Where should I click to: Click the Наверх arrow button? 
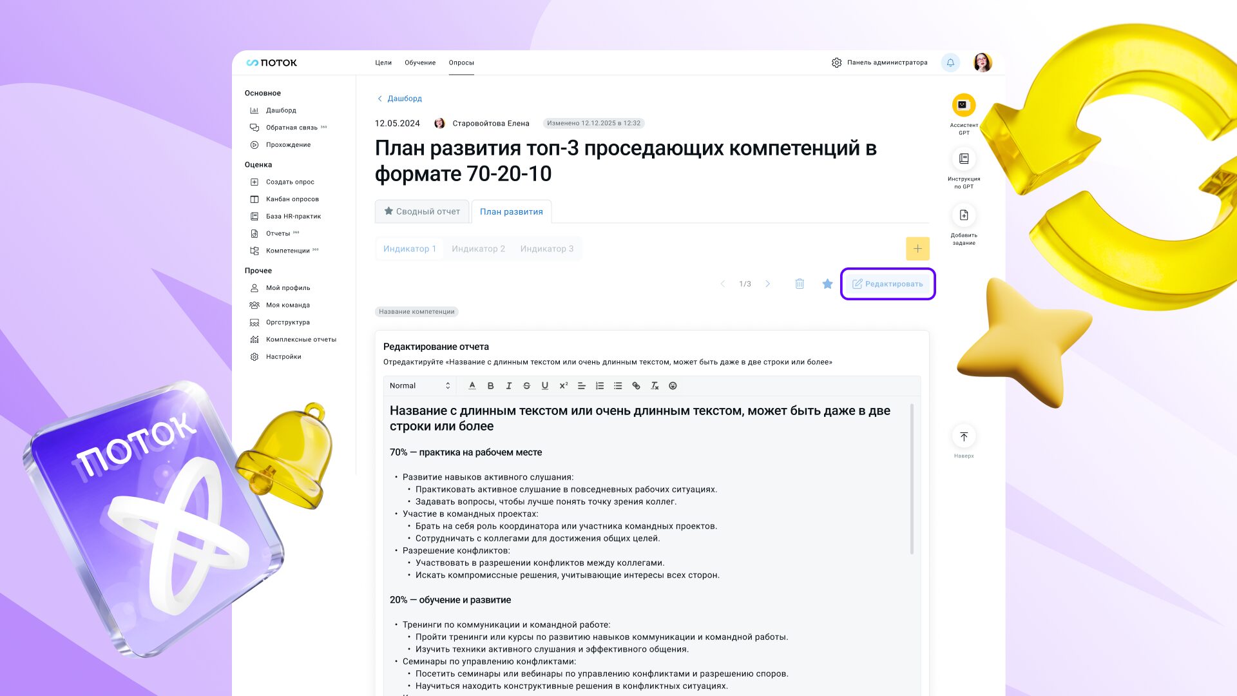click(x=964, y=436)
